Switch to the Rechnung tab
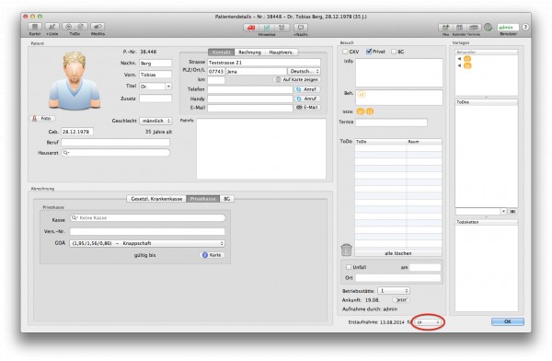This screenshot has height=361, width=552. click(249, 52)
